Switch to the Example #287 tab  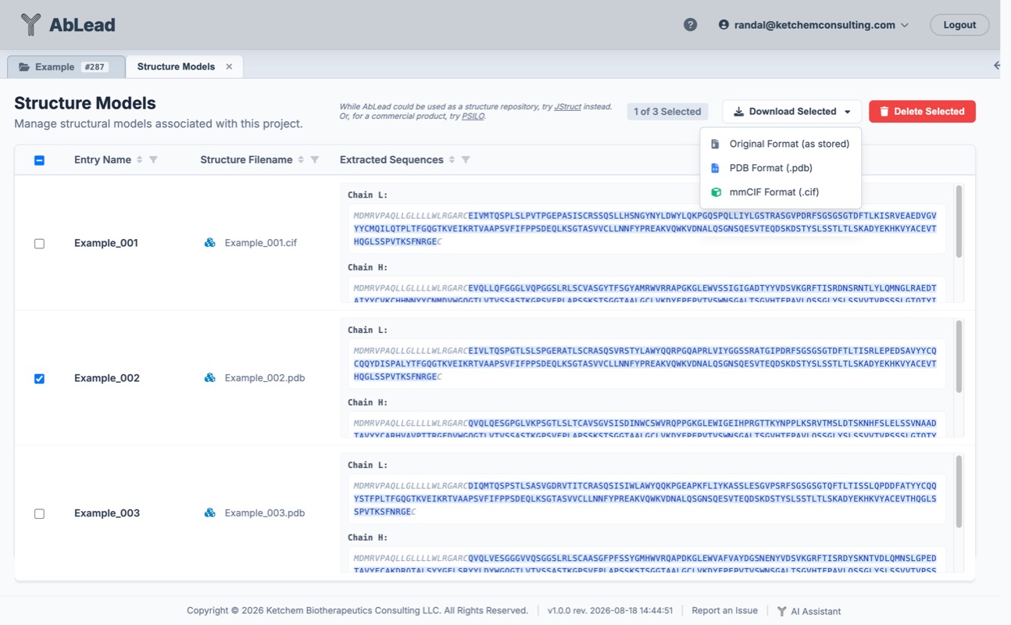click(66, 67)
